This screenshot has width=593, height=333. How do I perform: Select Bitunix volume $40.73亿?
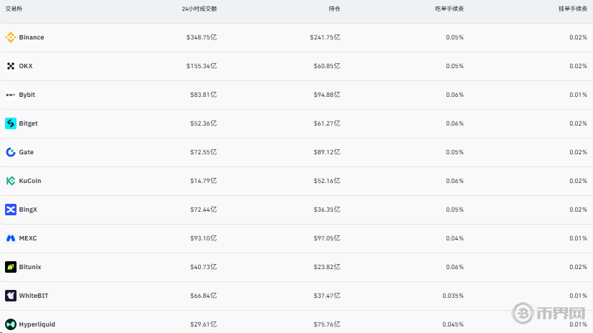[203, 267]
